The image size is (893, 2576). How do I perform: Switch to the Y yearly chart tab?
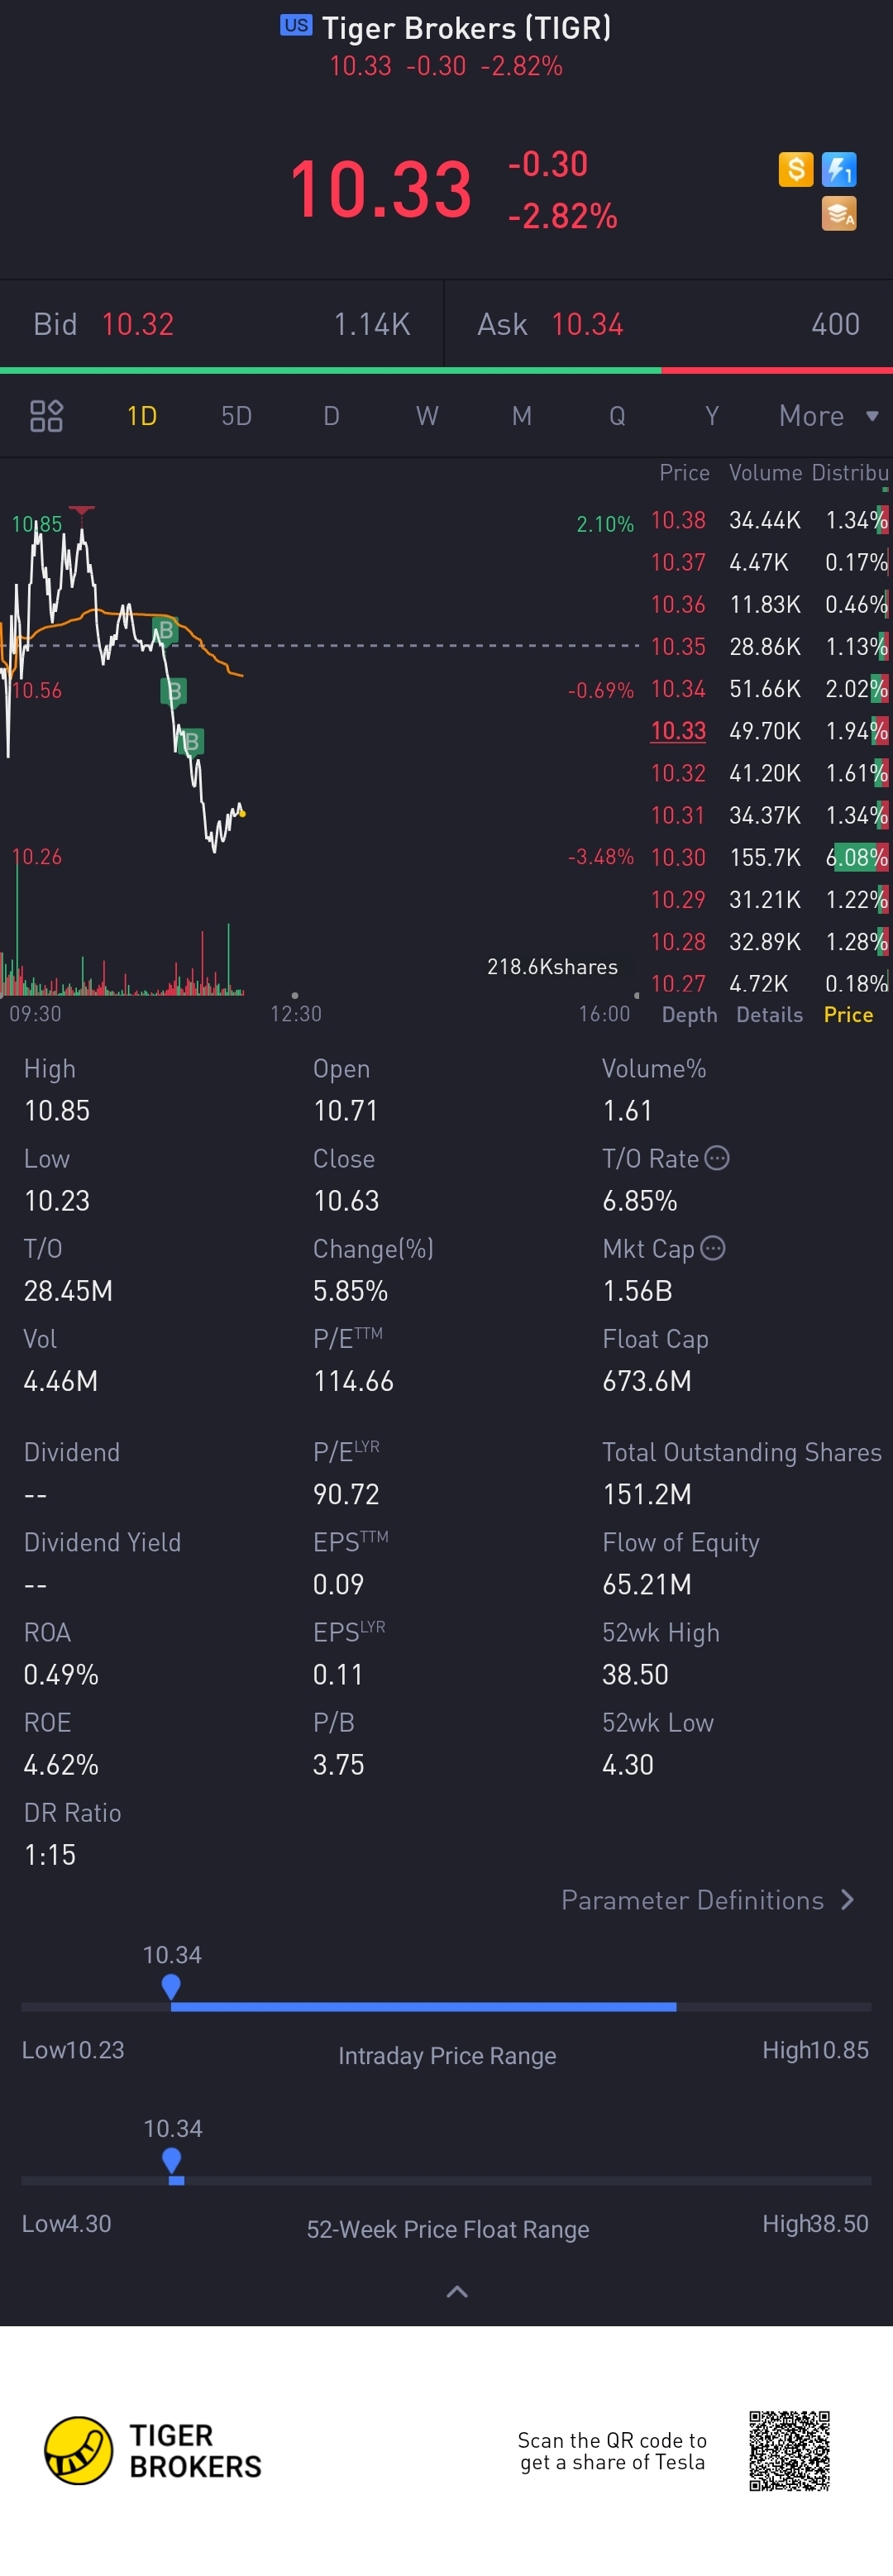pyautogui.click(x=712, y=416)
